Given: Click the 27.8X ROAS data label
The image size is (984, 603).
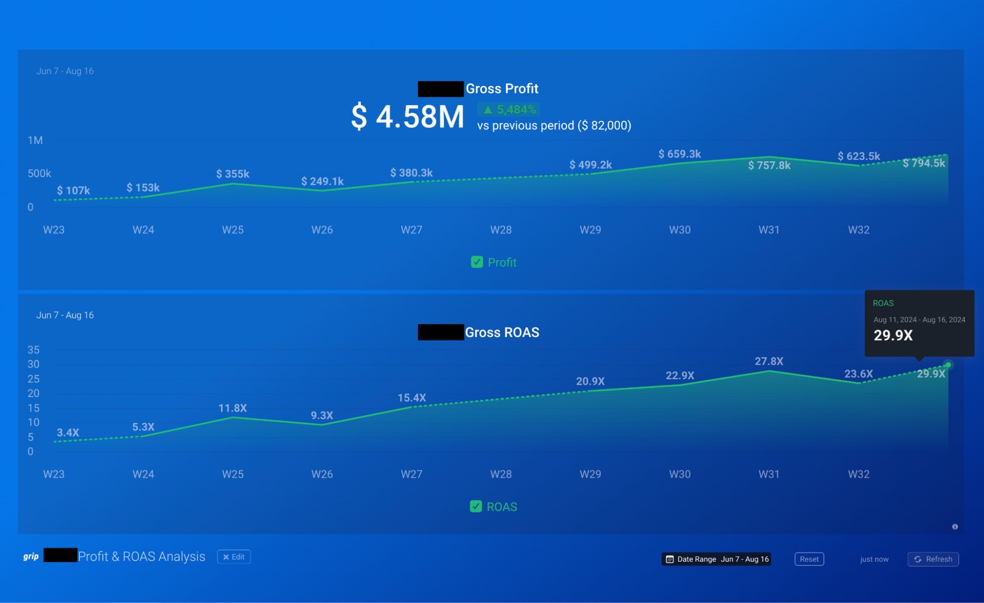Looking at the screenshot, I should point(769,361).
